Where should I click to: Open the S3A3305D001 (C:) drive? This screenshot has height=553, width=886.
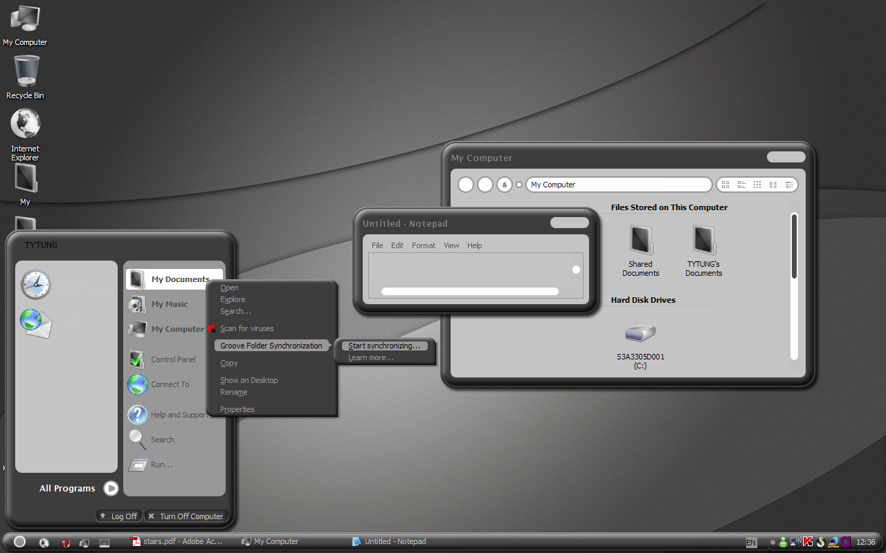[640, 346]
